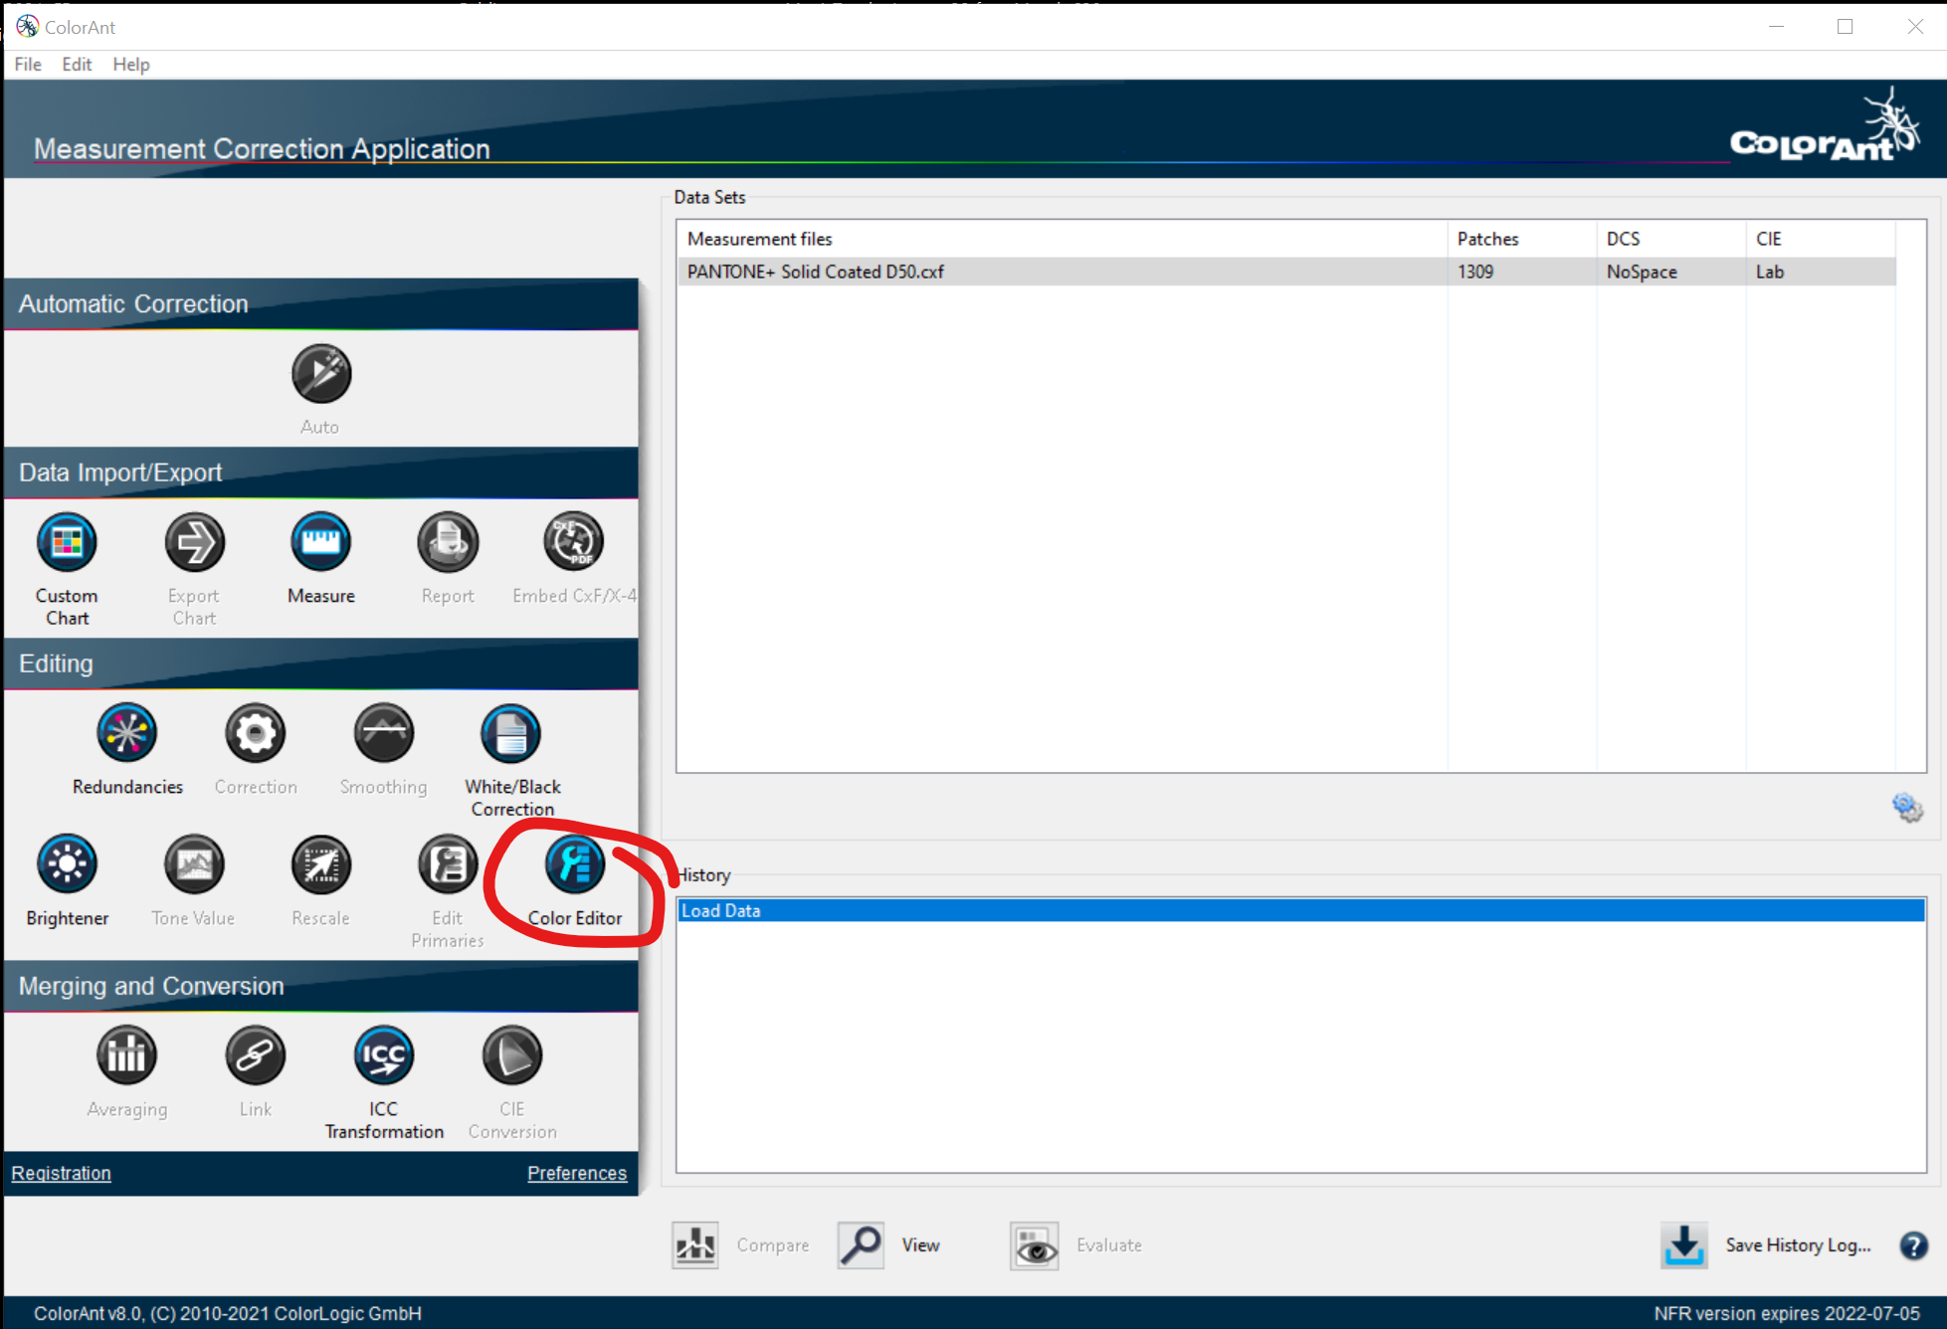This screenshot has width=1947, height=1329.
Task: Run the Auto correction
Action: 320,375
